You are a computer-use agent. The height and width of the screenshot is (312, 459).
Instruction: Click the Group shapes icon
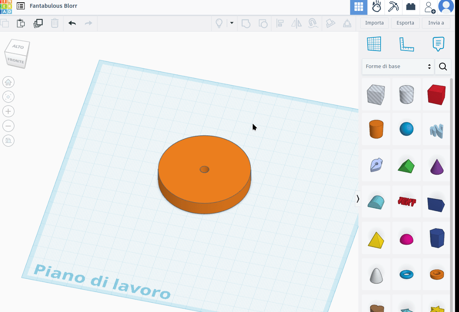[x=246, y=23]
